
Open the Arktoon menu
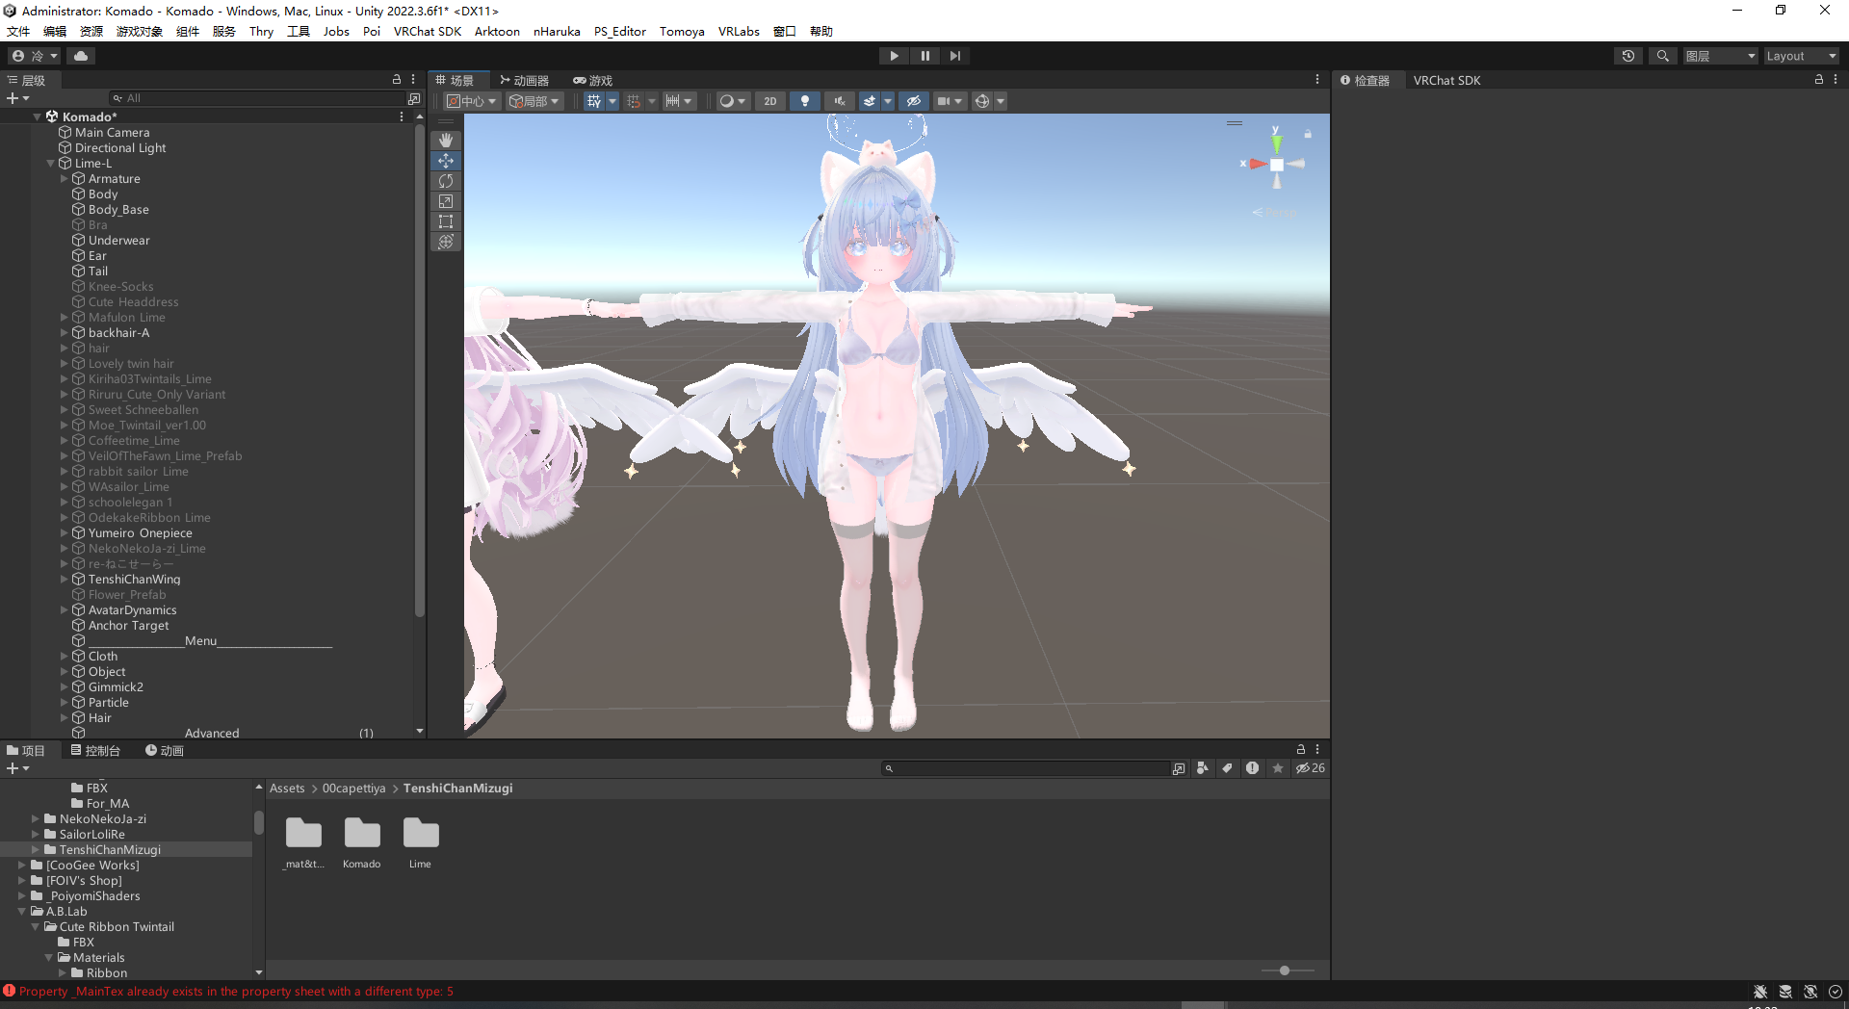(497, 31)
